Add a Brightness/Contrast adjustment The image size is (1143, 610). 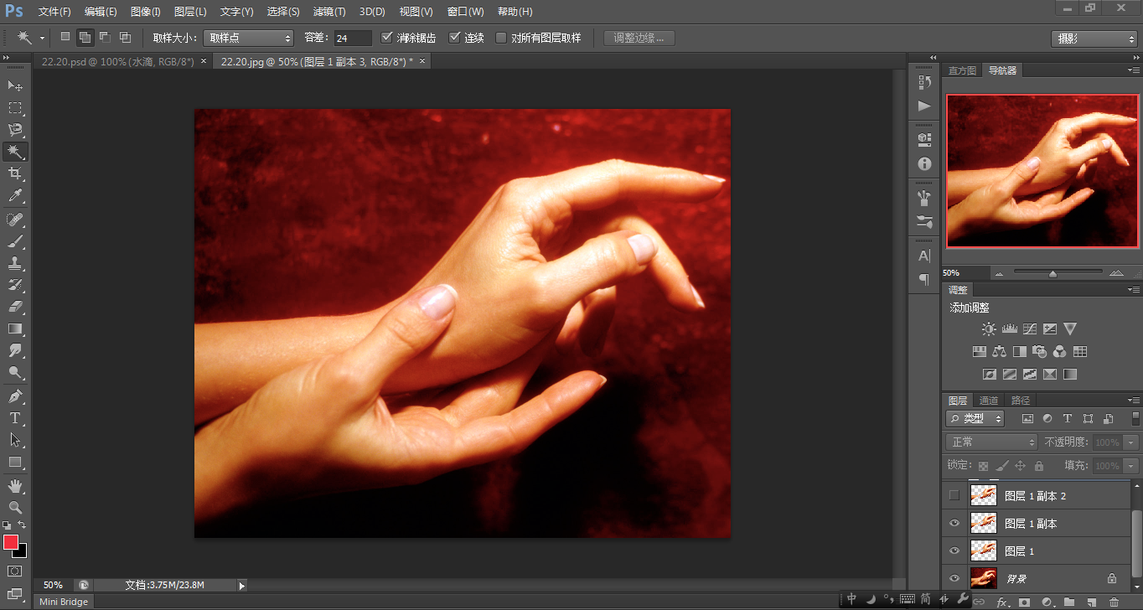pyautogui.click(x=989, y=329)
